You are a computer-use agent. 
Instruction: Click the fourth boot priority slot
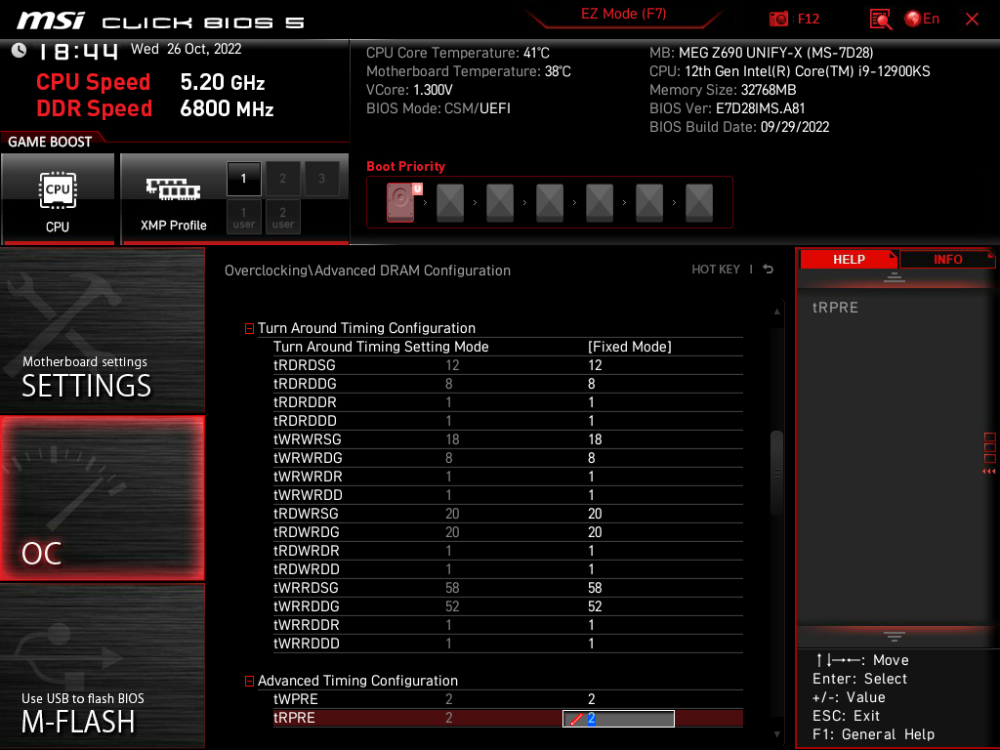pyautogui.click(x=550, y=203)
